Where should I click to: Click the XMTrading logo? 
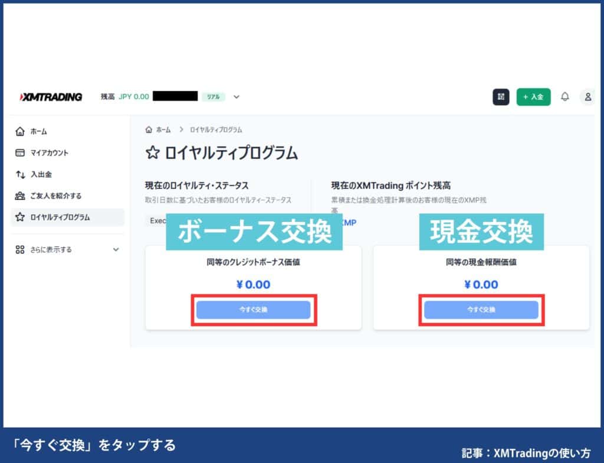tap(51, 97)
